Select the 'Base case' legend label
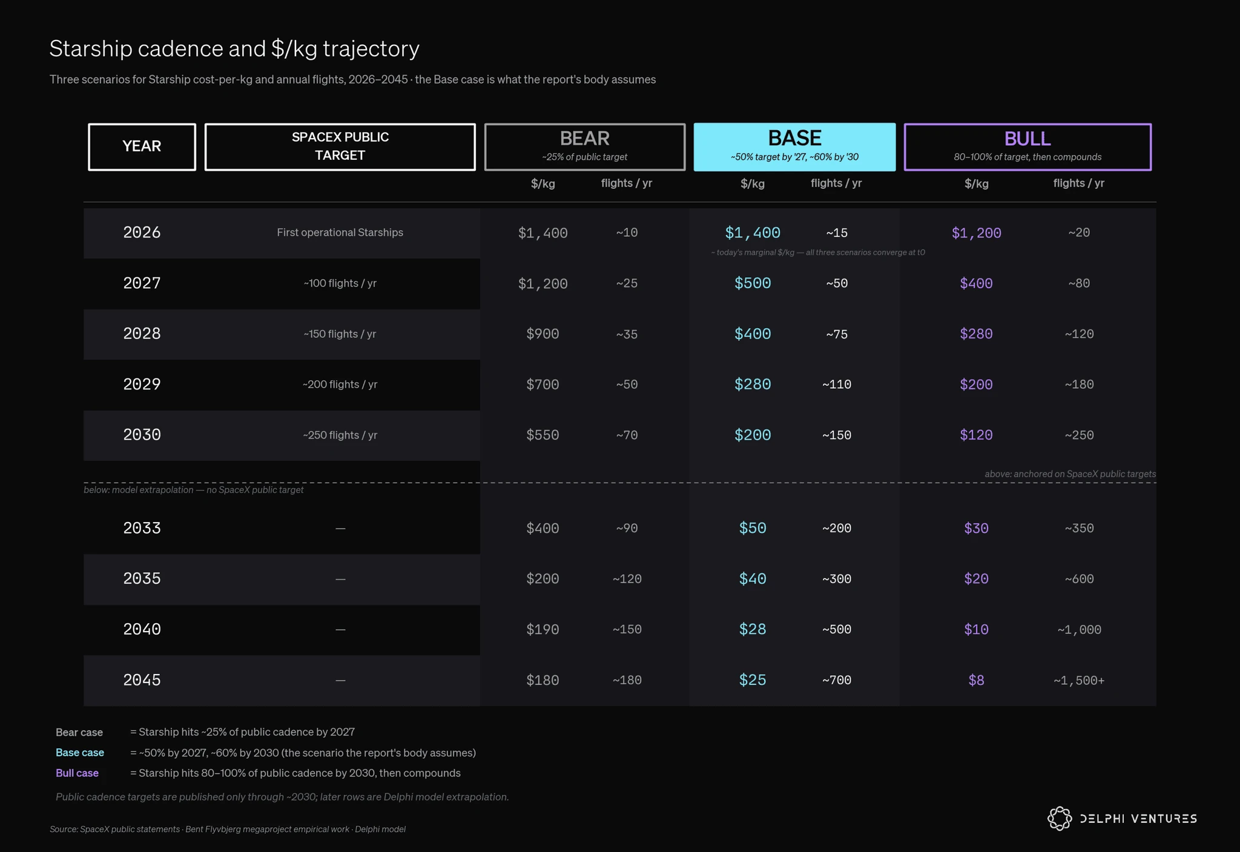1240x852 pixels. (80, 753)
